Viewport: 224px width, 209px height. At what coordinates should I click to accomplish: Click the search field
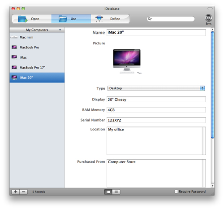(171, 19)
